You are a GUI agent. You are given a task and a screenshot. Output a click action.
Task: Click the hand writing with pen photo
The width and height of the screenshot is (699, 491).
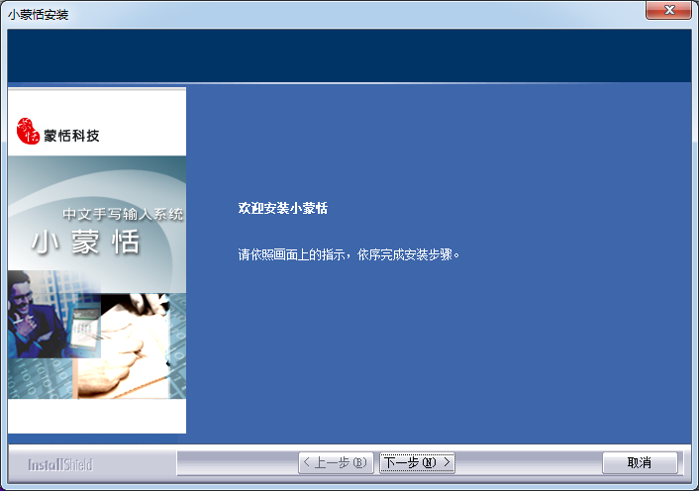click(x=123, y=345)
